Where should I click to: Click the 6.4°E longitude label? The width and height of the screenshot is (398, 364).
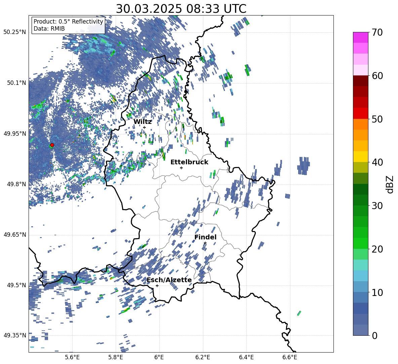(246, 357)
